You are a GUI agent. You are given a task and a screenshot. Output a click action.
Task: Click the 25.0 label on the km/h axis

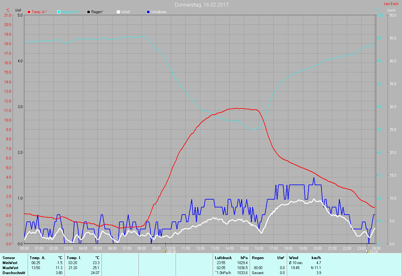coord(393,129)
